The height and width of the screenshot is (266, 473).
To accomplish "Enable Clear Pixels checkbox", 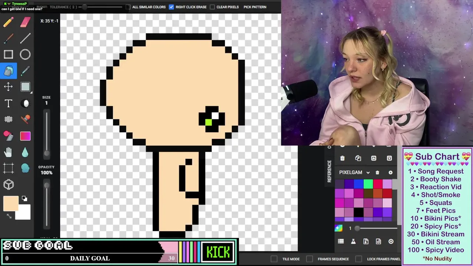I will (212, 7).
